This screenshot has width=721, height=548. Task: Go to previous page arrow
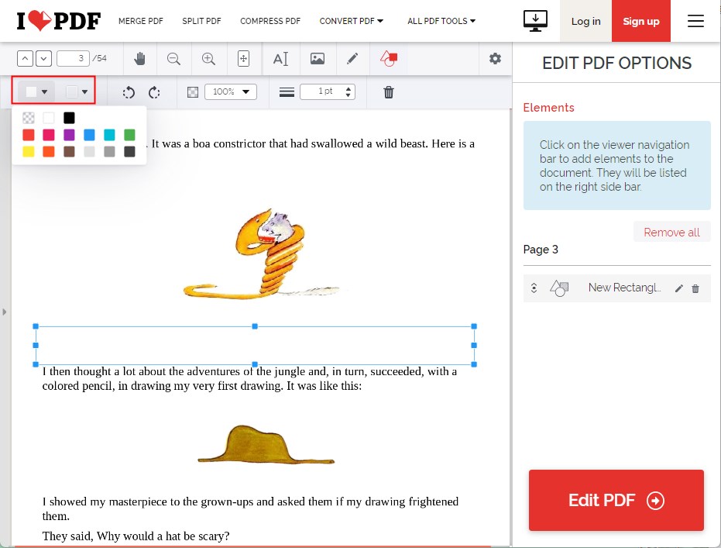(x=25, y=58)
